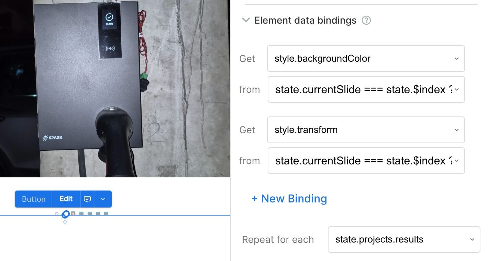Click the Button label in element toolbar
Screen dimensions: 488x261
34,199
